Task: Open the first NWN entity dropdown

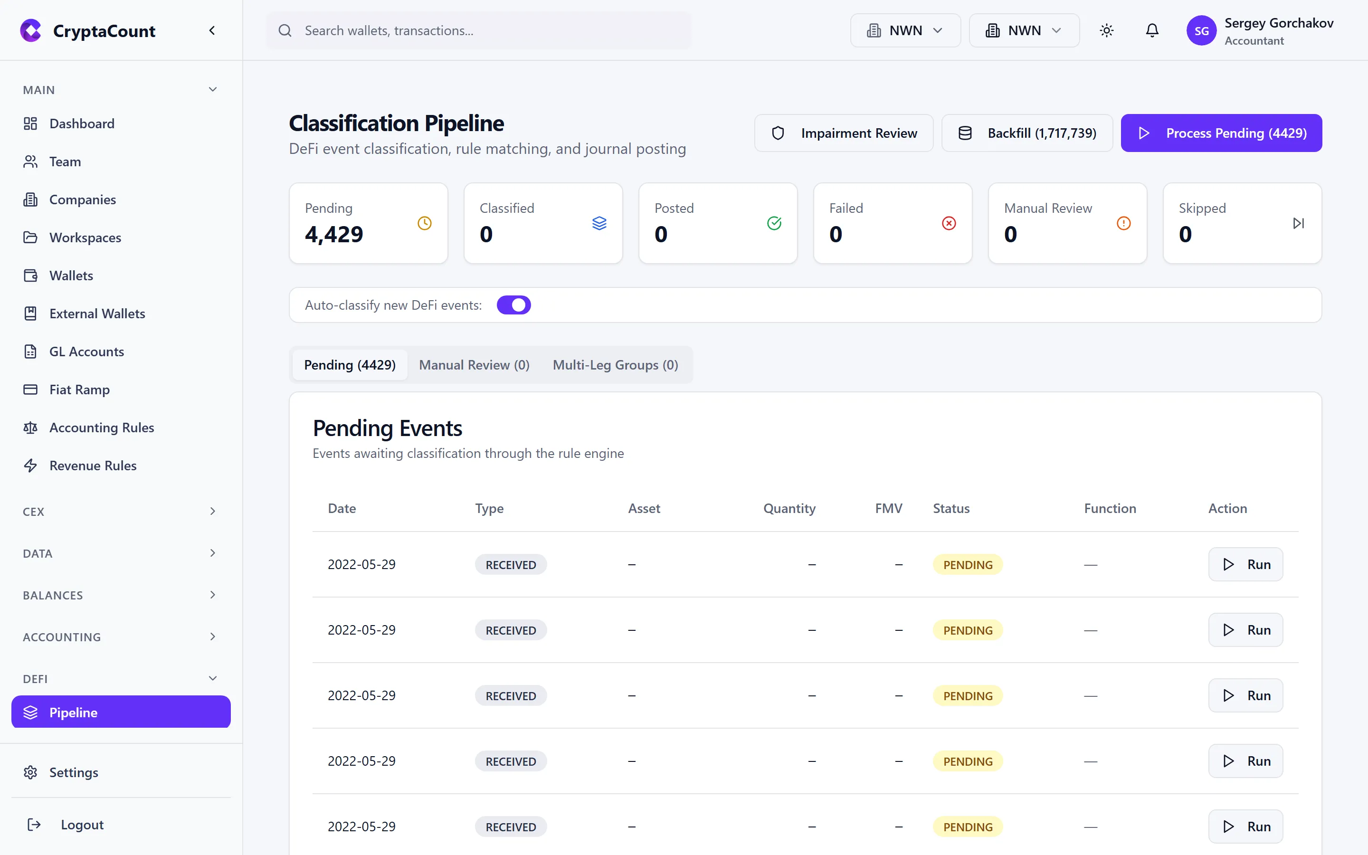Action: 904,30
